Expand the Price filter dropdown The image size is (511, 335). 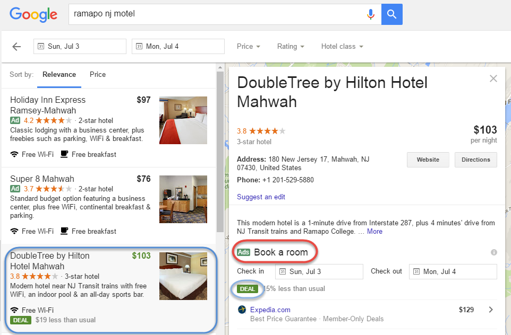pos(248,47)
